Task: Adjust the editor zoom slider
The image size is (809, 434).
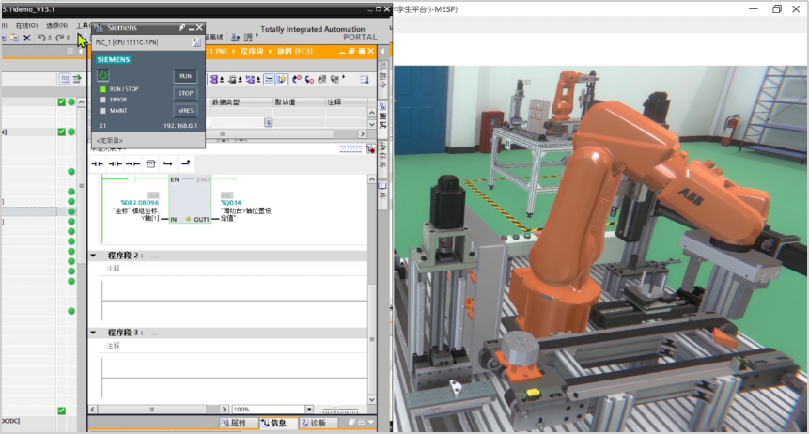Action: (335, 410)
